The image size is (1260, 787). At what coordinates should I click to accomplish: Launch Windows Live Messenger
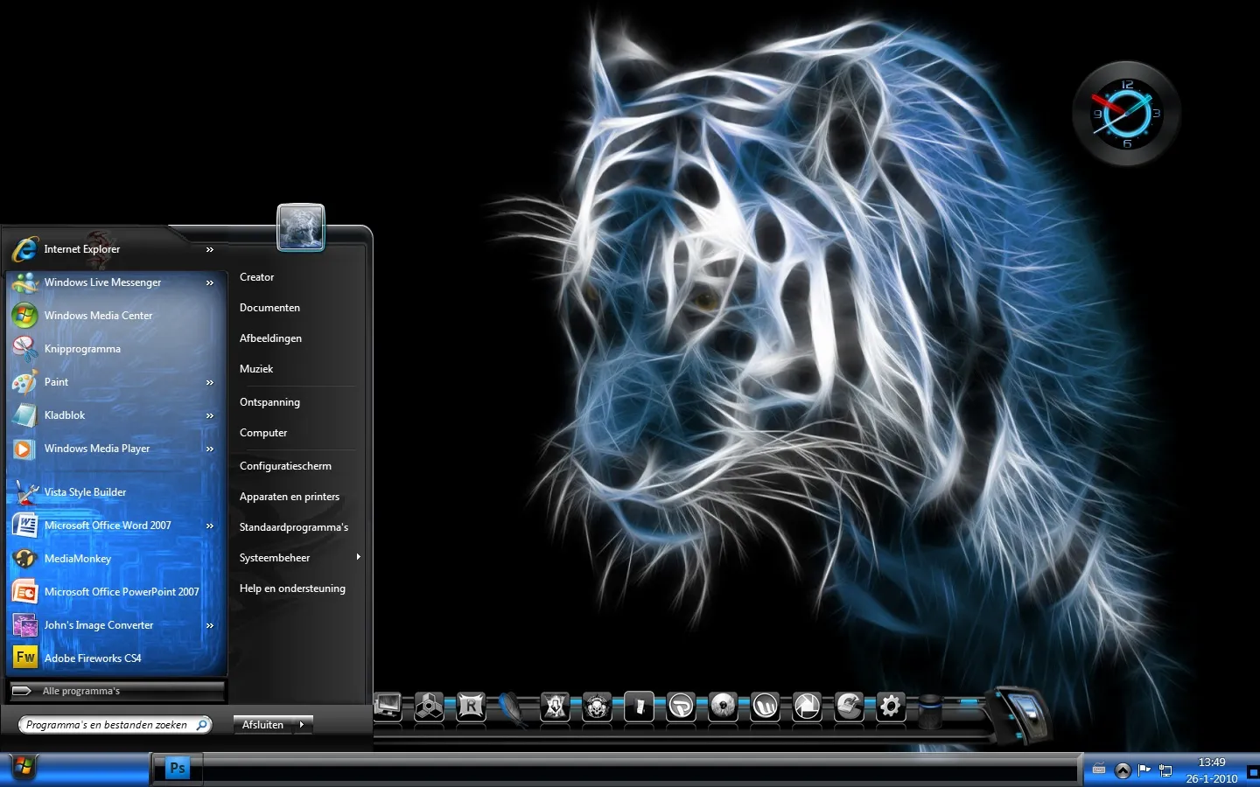(114, 282)
